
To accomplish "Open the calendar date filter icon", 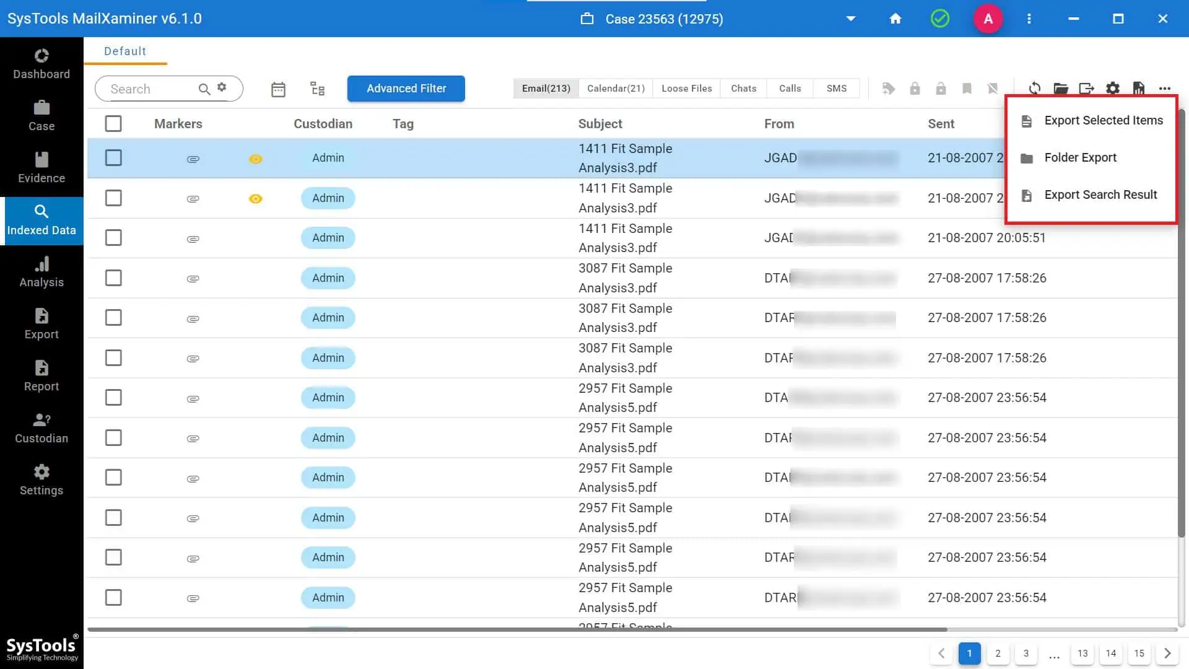I will pos(278,89).
